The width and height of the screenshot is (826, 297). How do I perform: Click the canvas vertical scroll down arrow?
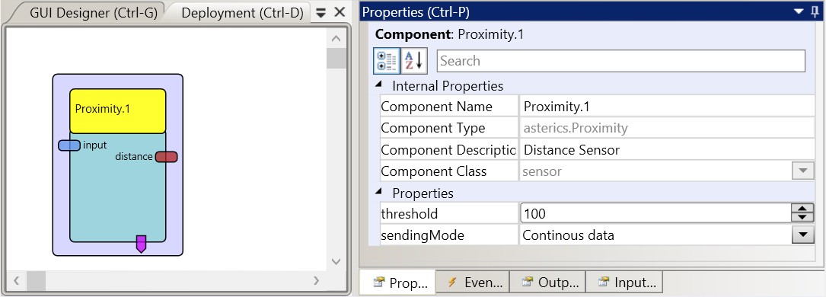(x=336, y=261)
